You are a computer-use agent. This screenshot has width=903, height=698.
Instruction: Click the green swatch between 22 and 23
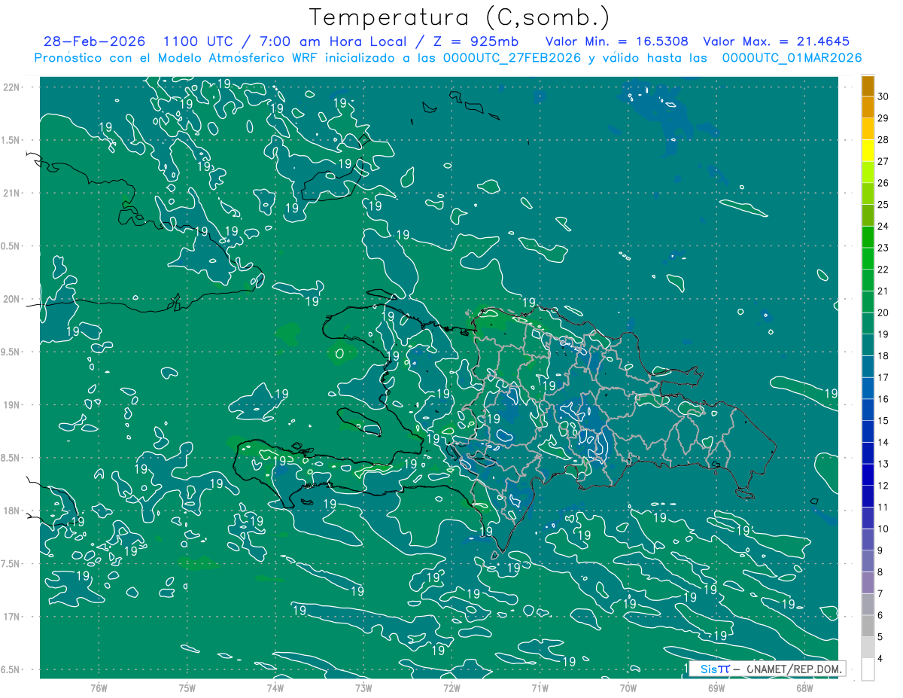[x=868, y=258]
